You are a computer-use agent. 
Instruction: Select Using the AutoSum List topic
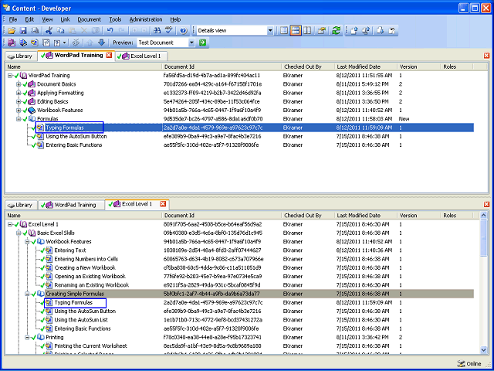[x=81, y=320]
